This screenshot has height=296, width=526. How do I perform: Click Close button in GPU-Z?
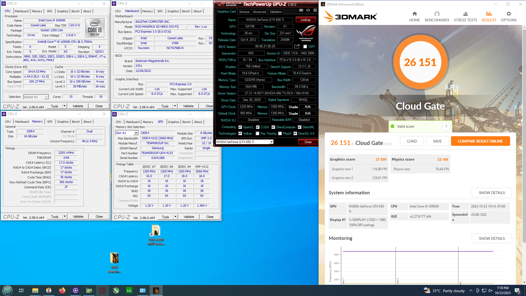pos(308,142)
